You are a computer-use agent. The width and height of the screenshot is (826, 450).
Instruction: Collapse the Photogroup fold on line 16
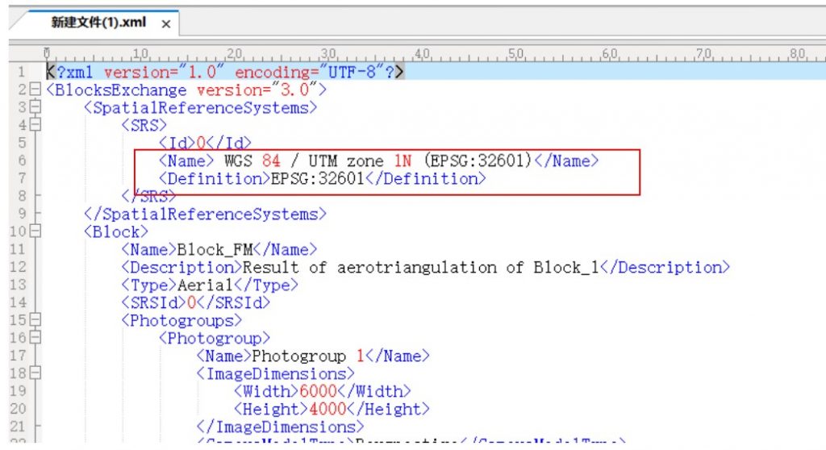tap(35, 338)
